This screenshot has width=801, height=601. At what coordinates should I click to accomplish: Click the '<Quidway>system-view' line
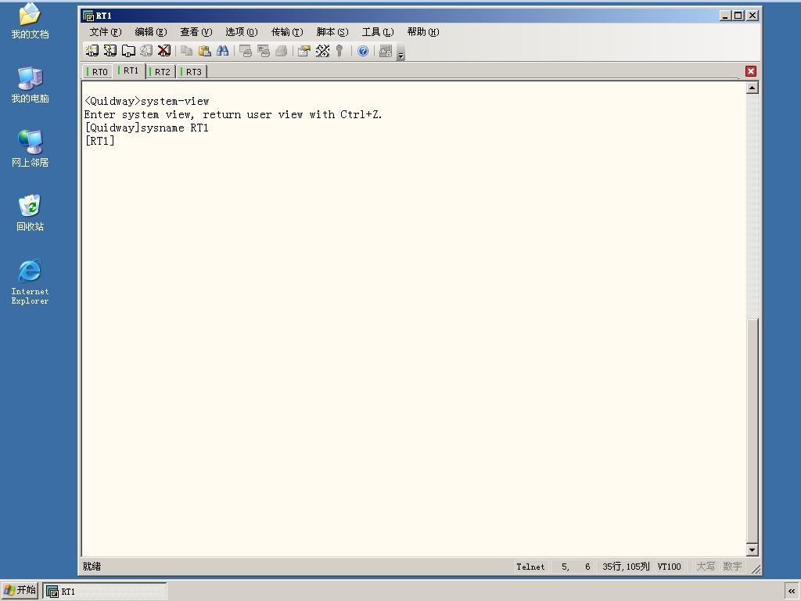[146, 101]
